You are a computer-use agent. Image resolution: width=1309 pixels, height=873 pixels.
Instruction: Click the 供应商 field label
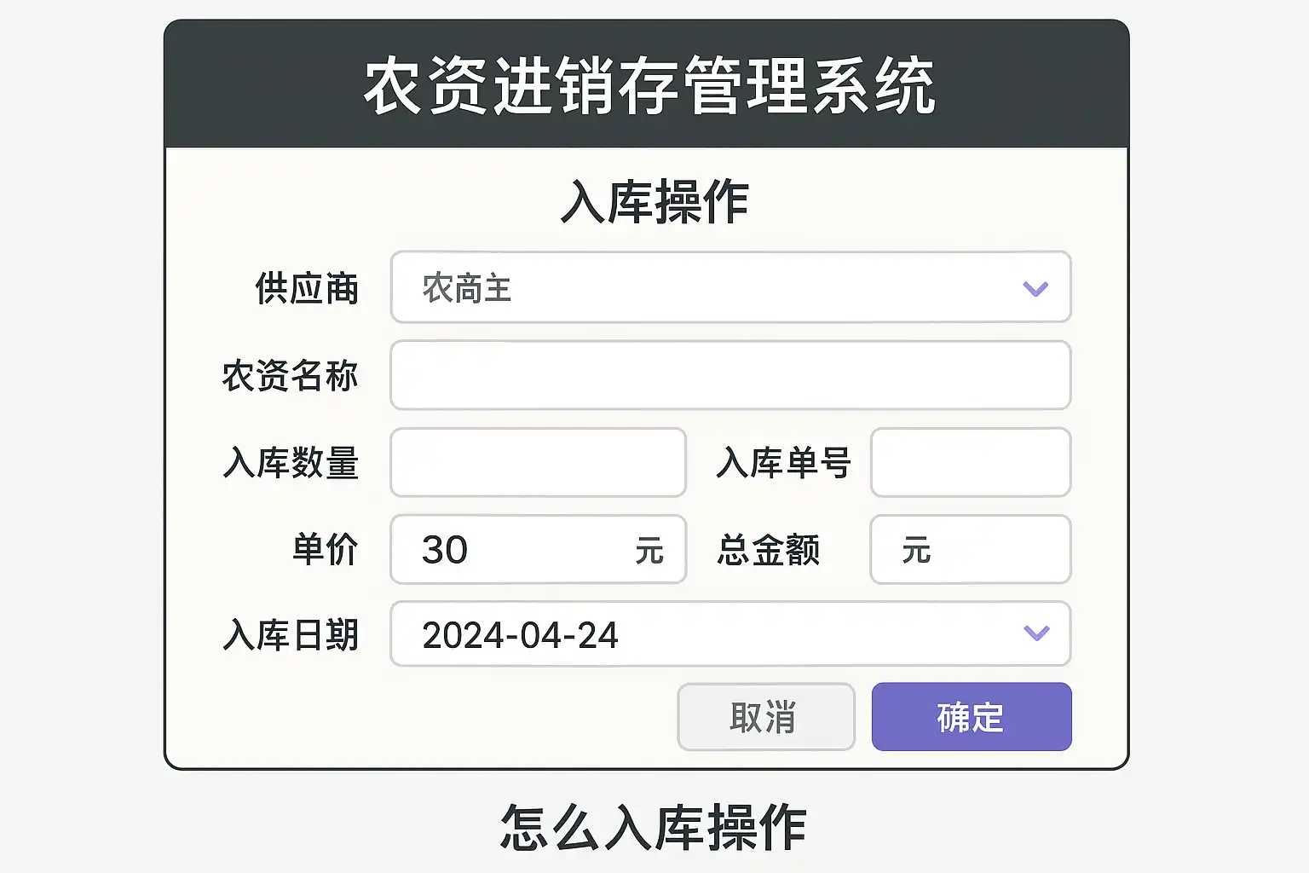(307, 289)
